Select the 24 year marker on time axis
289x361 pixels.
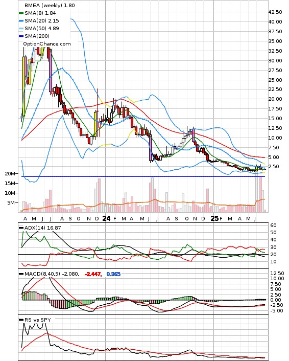pos(106,218)
